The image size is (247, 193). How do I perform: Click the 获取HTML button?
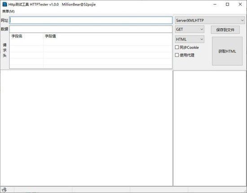coord(227,51)
